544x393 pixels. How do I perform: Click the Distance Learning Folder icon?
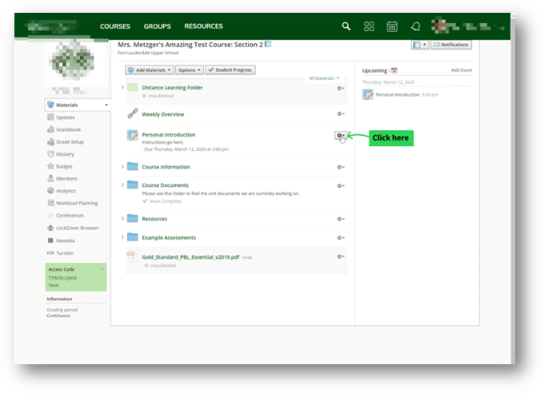pyautogui.click(x=132, y=87)
